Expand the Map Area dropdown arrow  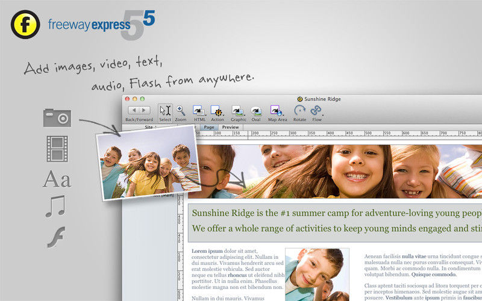click(283, 115)
